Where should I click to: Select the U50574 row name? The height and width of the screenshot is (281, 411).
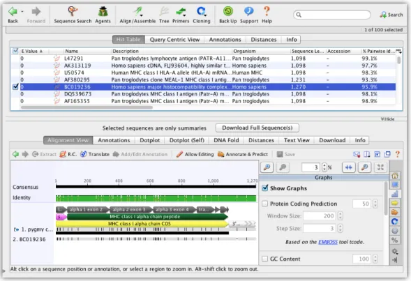click(x=74, y=73)
